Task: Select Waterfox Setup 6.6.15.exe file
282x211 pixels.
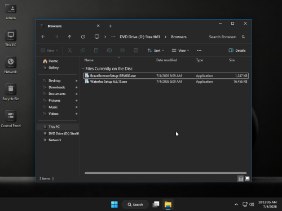Action: (x=166, y=82)
